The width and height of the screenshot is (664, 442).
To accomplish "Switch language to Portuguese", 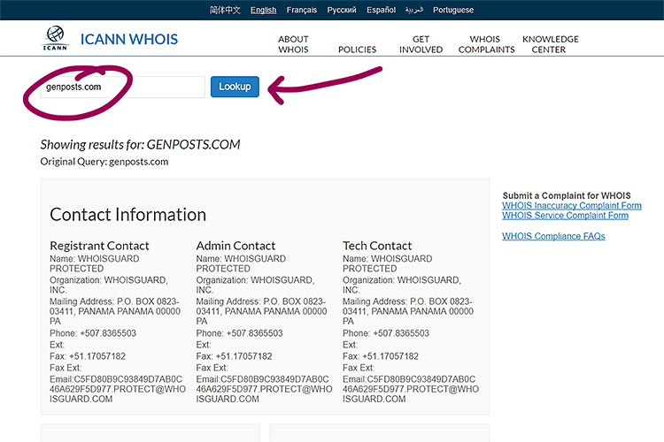I will point(453,10).
